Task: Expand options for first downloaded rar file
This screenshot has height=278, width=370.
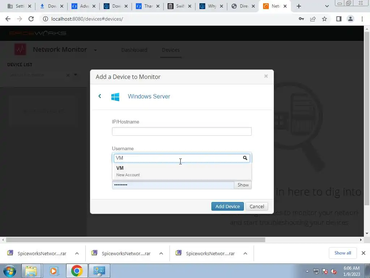Action: (77, 253)
